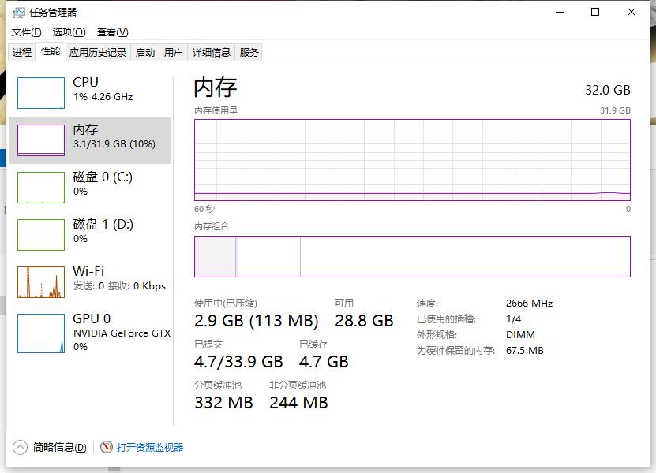Click the 内存组合 memory composition bar
656x473 pixels.
coord(410,256)
